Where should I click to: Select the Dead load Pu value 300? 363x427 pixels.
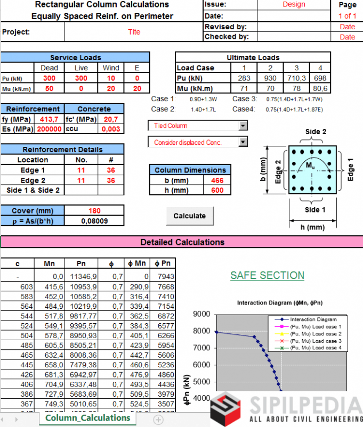pyautogui.click(x=49, y=78)
